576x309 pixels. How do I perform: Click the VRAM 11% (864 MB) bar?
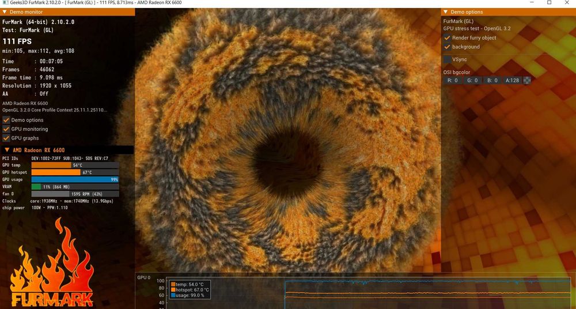(75, 187)
